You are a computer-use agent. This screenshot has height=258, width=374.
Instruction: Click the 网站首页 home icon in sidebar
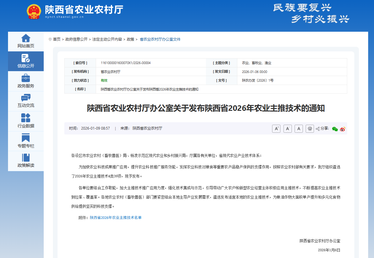(x=26, y=38)
